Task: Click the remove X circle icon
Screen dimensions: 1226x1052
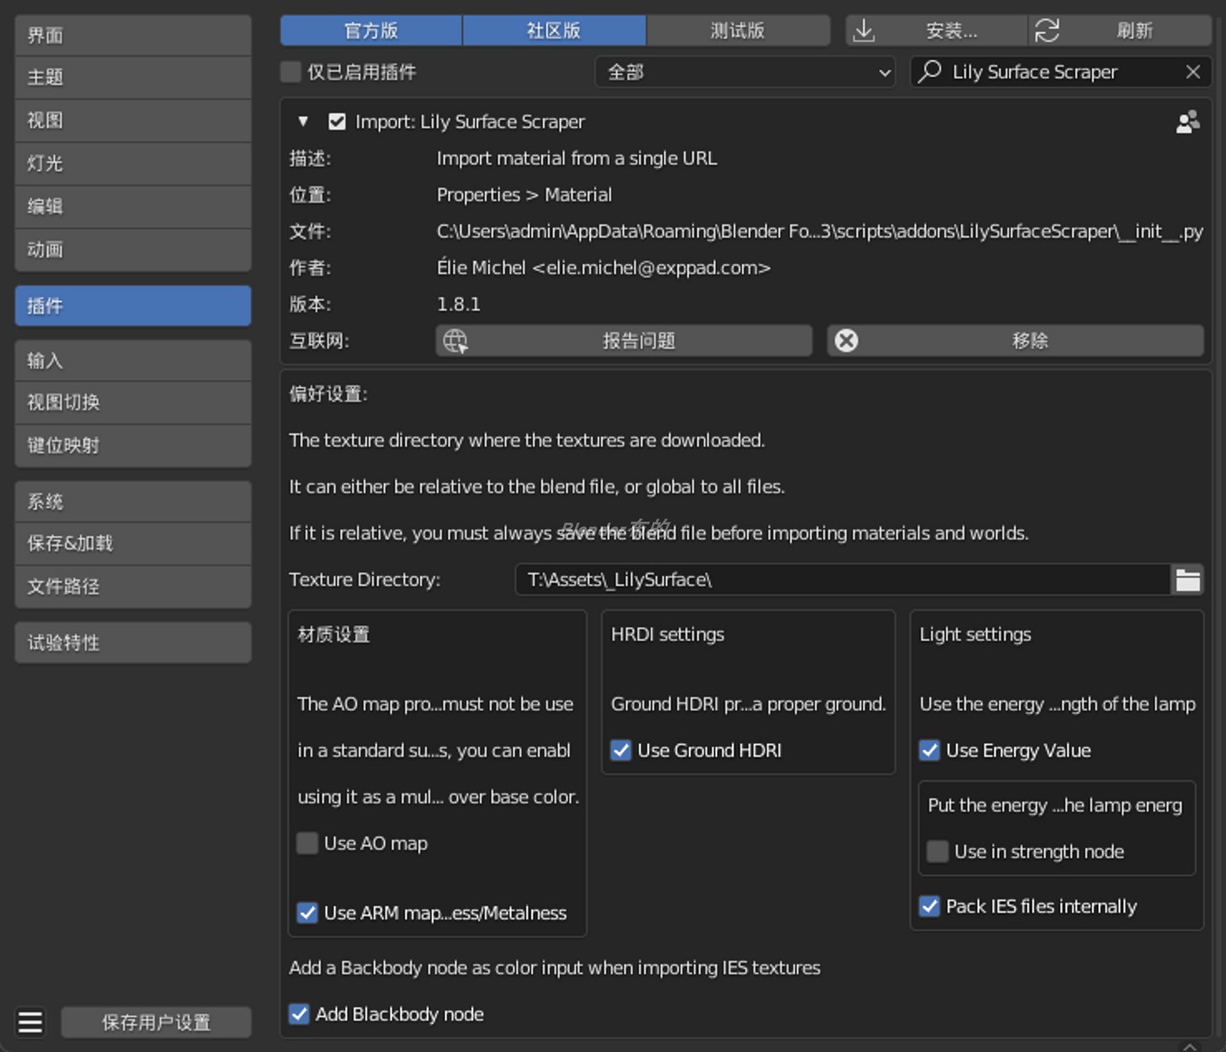Action: coord(846,340)
